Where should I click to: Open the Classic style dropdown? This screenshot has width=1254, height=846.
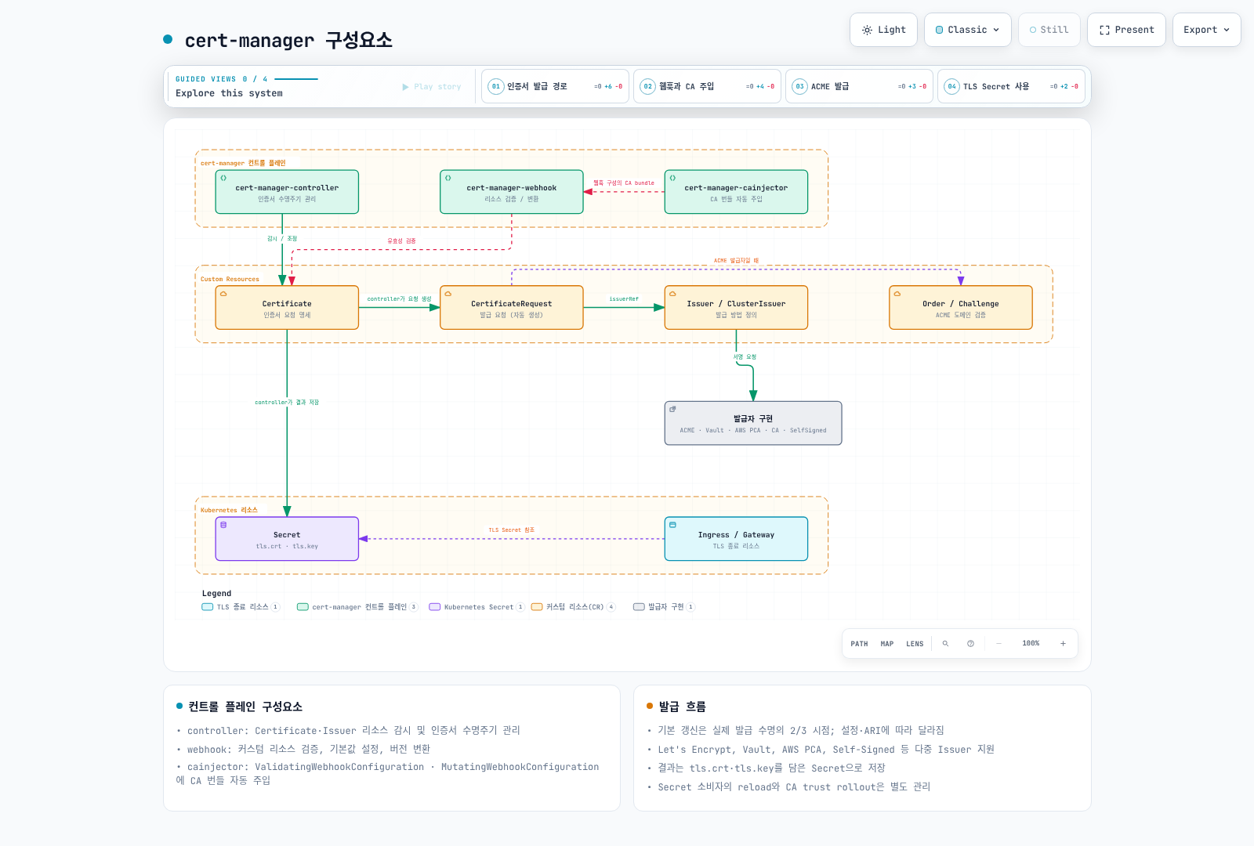pos(967,30)
